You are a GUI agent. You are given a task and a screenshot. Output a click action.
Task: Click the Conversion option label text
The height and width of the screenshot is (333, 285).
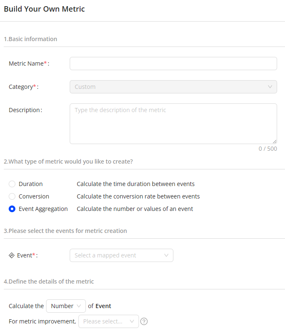point(34,196)
